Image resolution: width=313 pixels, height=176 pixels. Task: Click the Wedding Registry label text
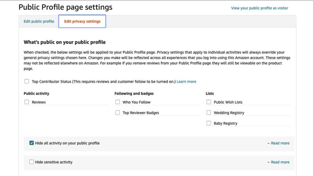pos(229,113)
